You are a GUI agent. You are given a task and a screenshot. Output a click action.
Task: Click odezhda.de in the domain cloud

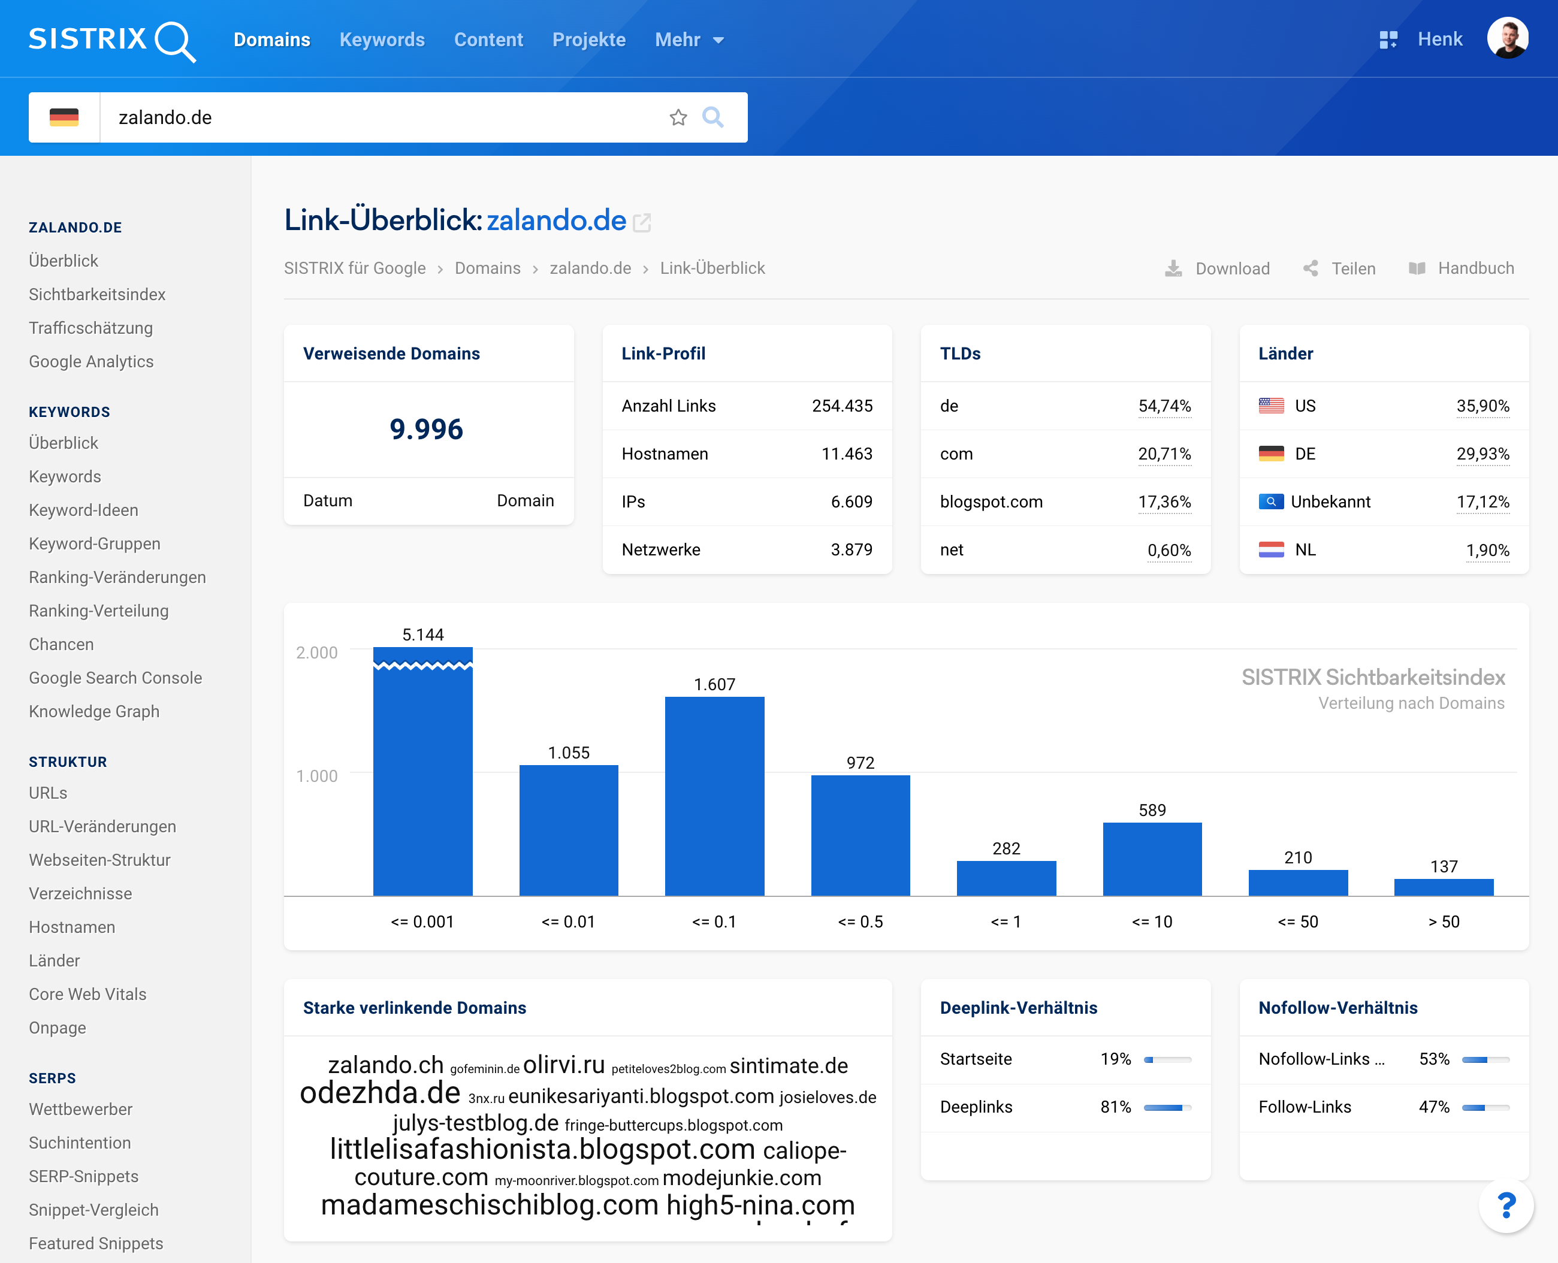click(x=380, y=1093)
